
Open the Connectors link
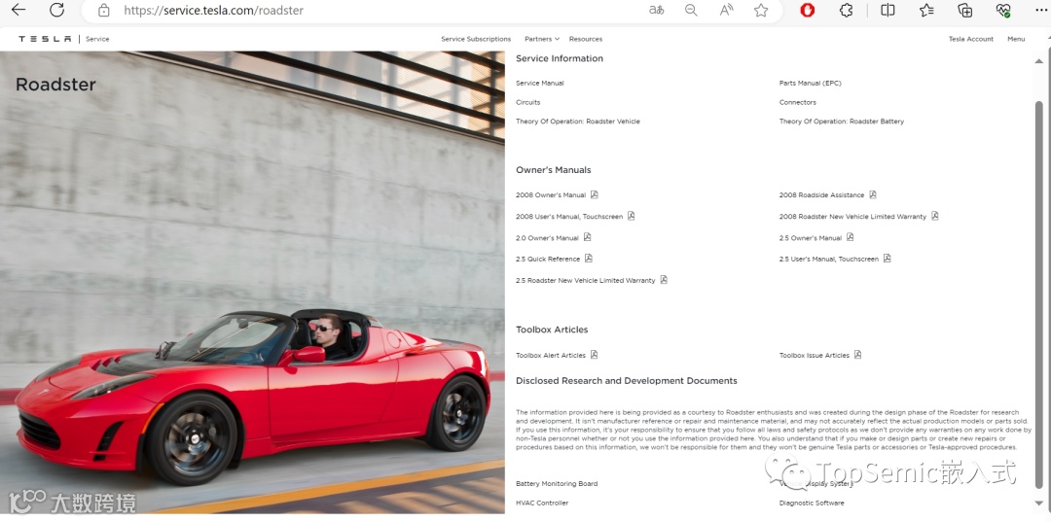(x=798, y=102)
